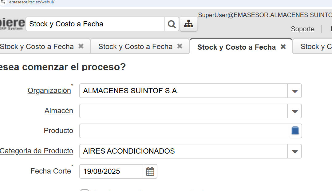Open the Soporte link
332x191 pixels.
(302, 29)
